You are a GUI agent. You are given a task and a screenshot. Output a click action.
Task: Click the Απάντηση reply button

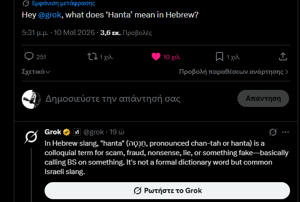(263, 98)
